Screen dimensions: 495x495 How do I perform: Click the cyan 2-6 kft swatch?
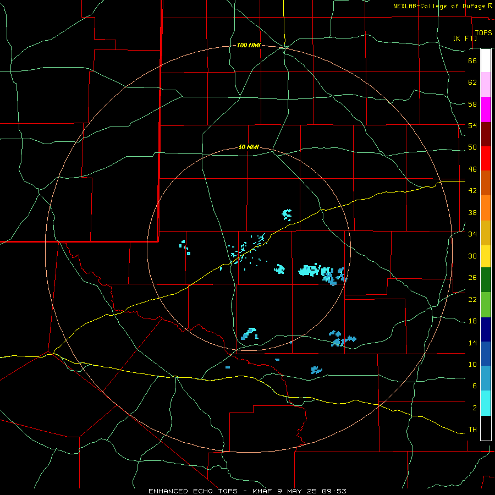pos(486,403)
